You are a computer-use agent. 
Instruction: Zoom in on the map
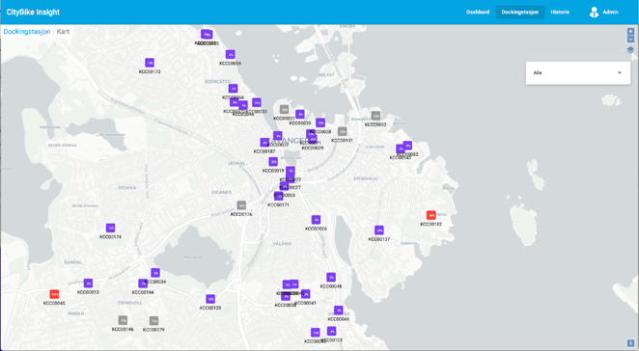[x=630, y=32]
